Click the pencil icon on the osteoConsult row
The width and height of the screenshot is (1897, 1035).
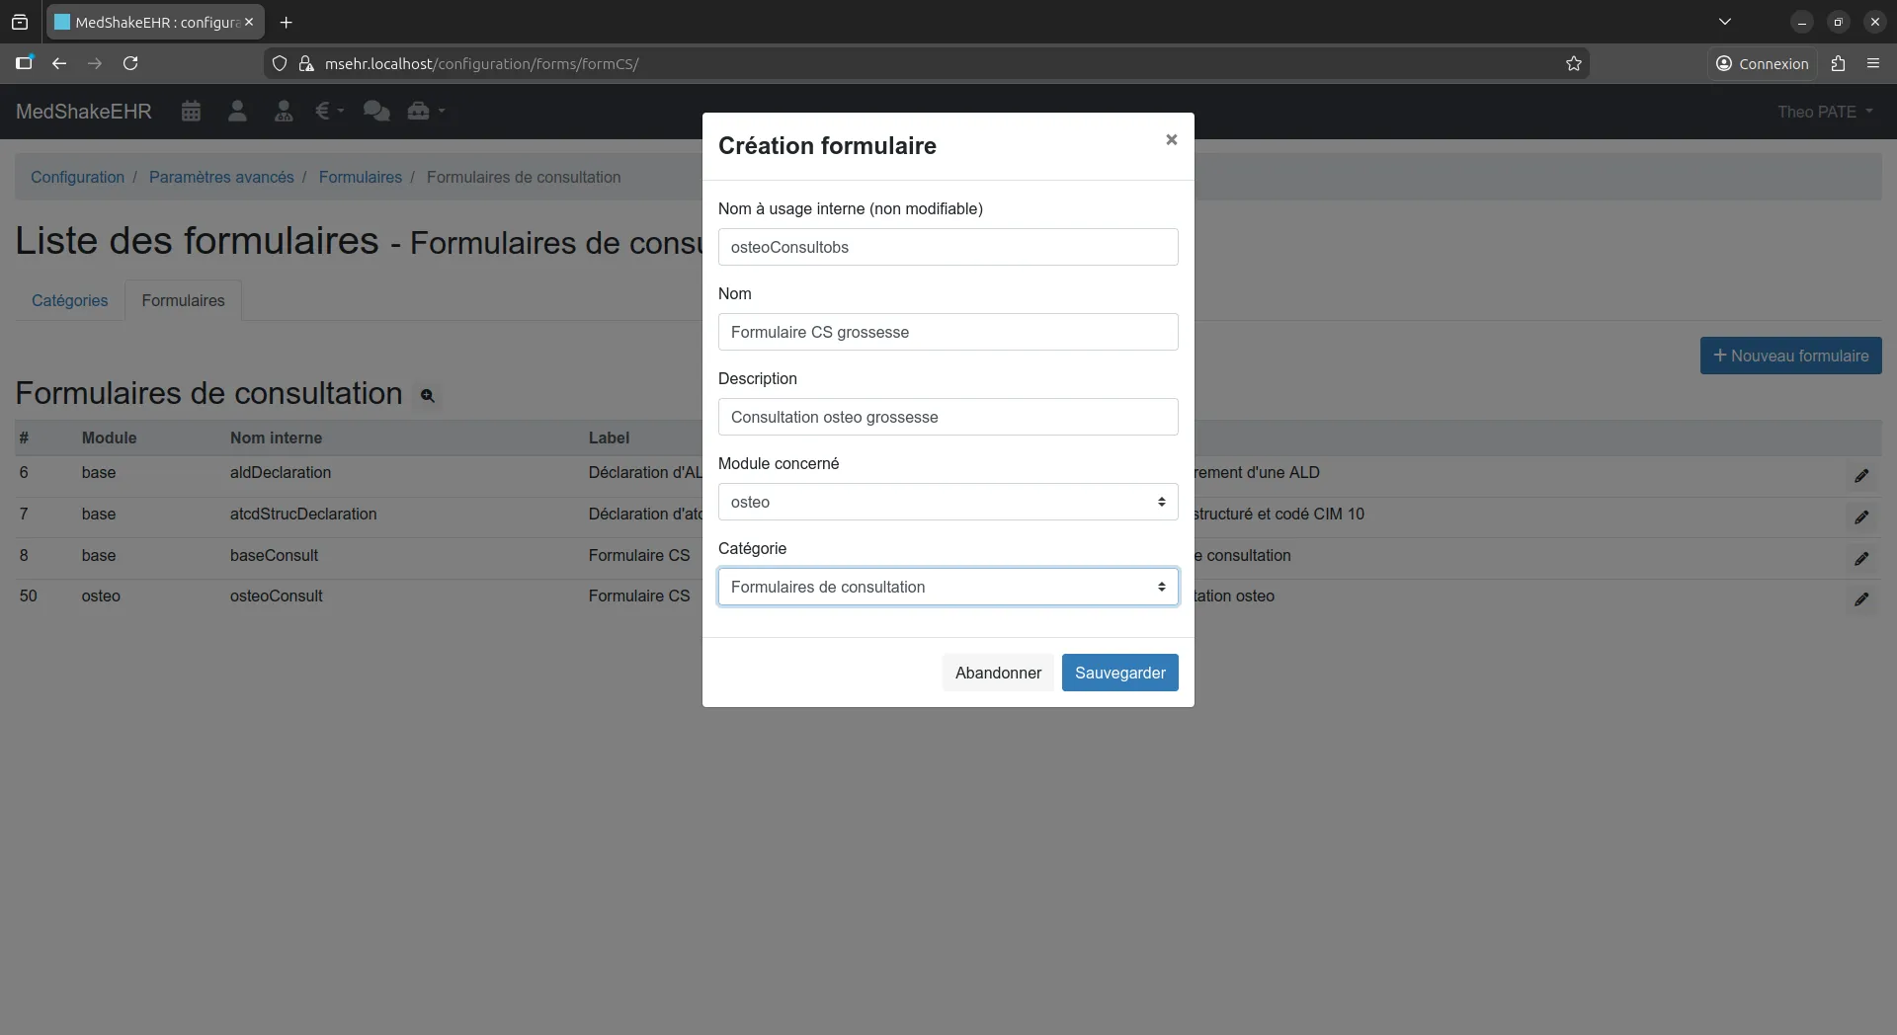[x=1862, y=599]
